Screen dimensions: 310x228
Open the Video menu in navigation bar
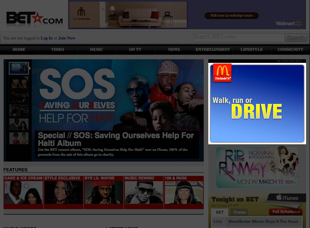58,50
